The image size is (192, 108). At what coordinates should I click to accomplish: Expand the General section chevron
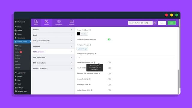pos(71,30)
